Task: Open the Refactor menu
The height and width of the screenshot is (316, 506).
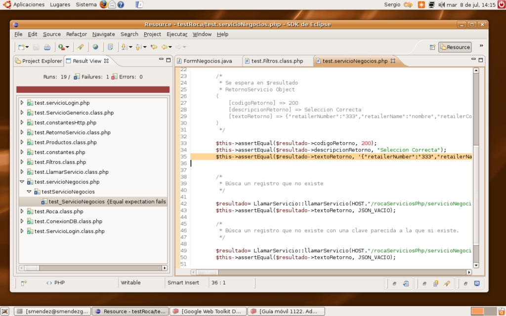Action: (x=76, y=34)
